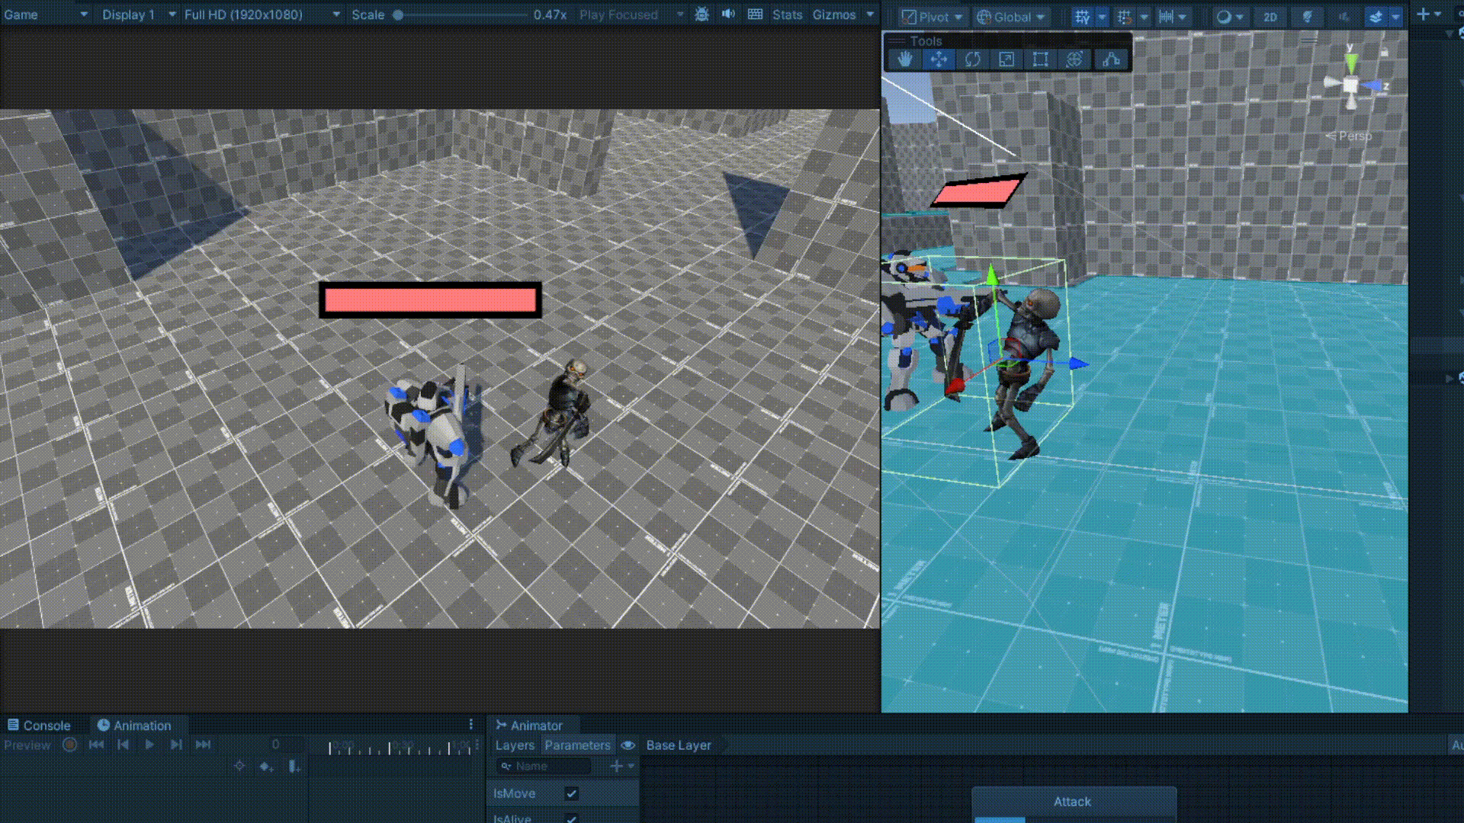Click the bug-shaped frame debugger icon
Viewport: 1464px width, 823px height.
pyautogui.click(x=701, y=14)
